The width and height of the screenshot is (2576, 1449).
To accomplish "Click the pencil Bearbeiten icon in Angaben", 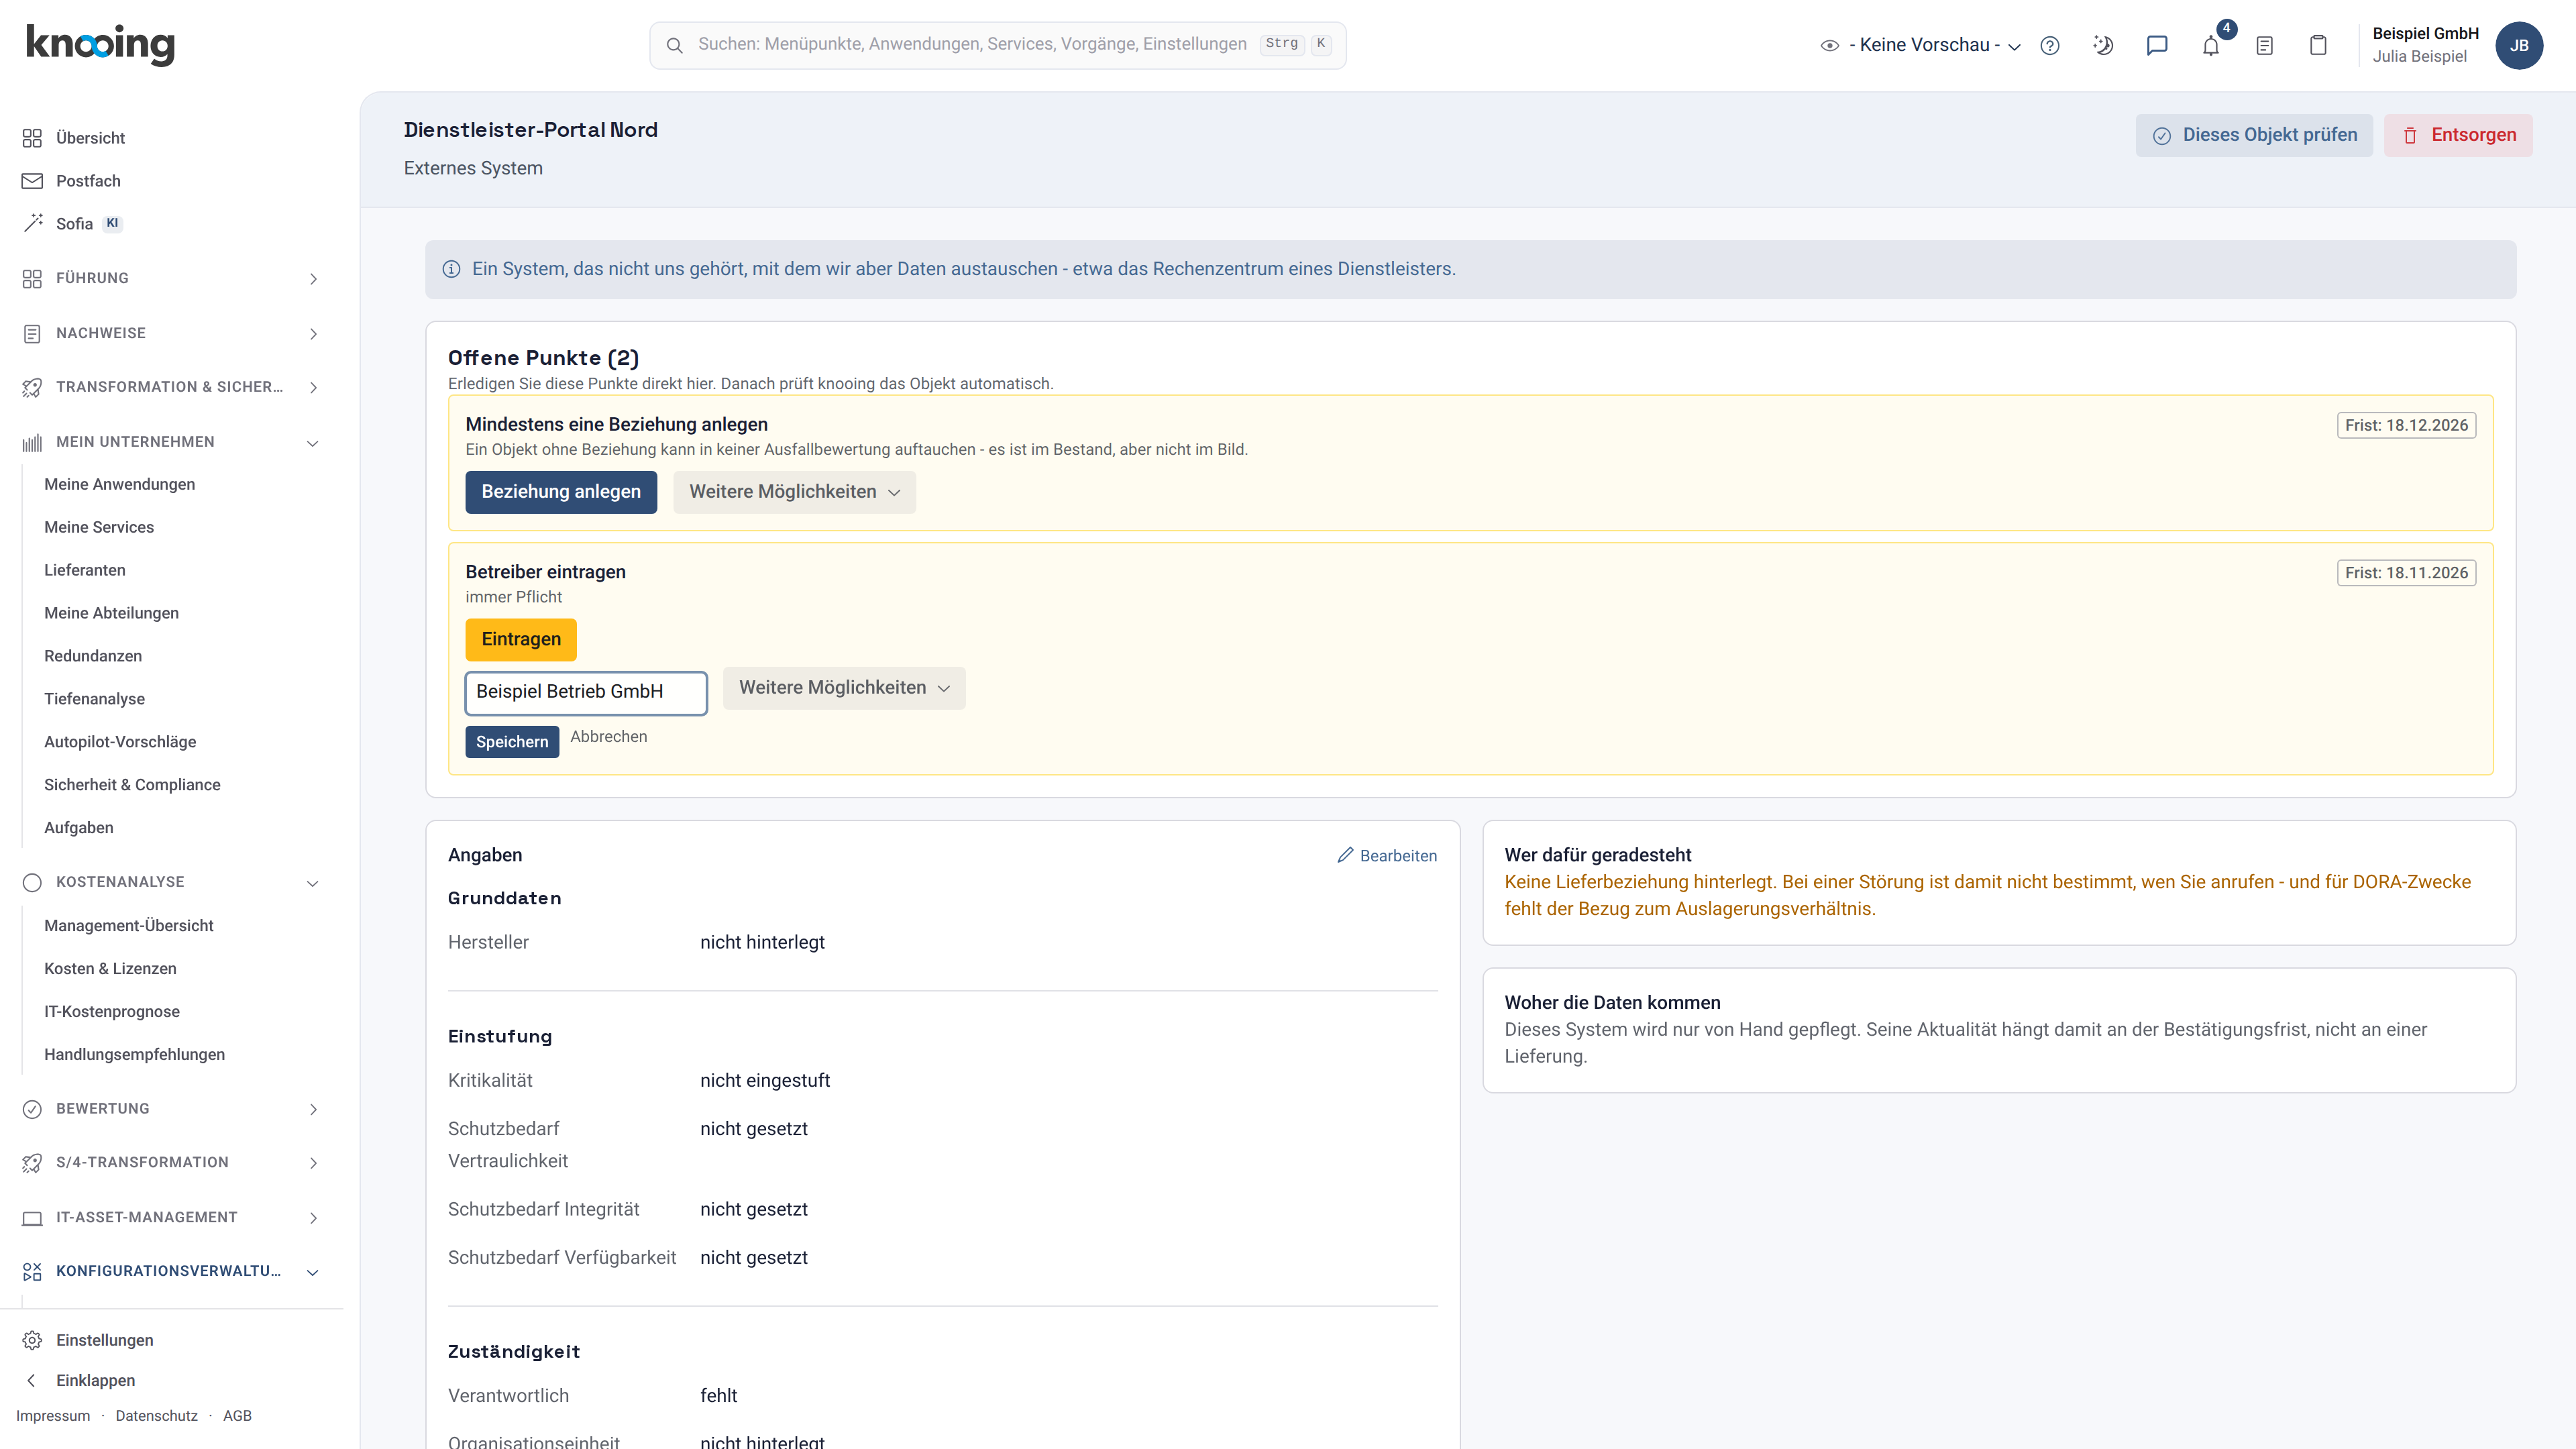I will [1345, 855].
